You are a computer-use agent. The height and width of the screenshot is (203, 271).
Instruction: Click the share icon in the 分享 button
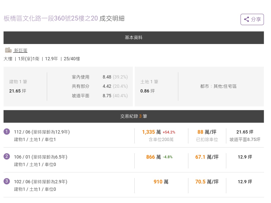pyautogui.click(x=246, y=19)
